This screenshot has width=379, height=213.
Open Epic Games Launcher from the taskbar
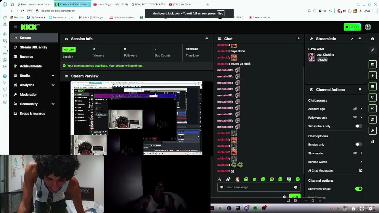(238, 208)
